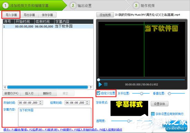Screen dimensions: 190x133
Task: Click the left scroll arrow of subtitle list
Action: [5, 87]
